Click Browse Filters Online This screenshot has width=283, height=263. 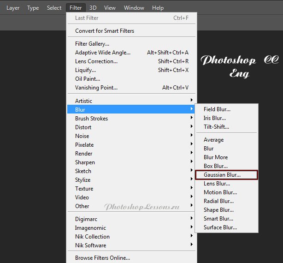click(x=102, y=258)
